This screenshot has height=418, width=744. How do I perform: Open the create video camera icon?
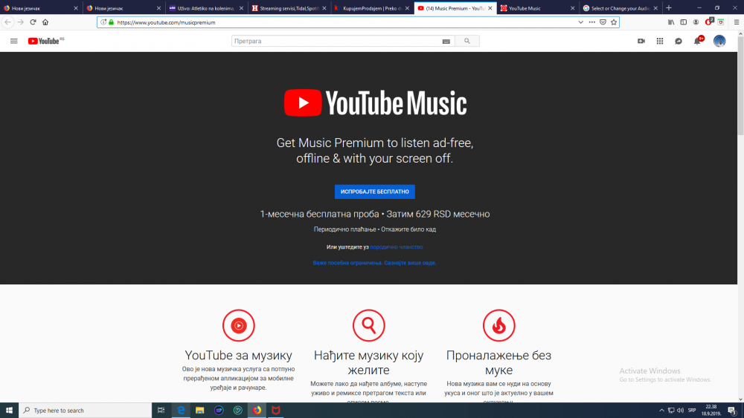pyautogui.click(x=641, y=41)
